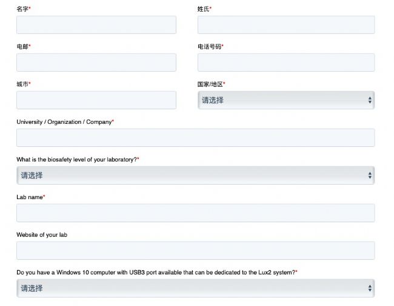
Task: Click the Lab name label
Action: click(x=30, y=197)
